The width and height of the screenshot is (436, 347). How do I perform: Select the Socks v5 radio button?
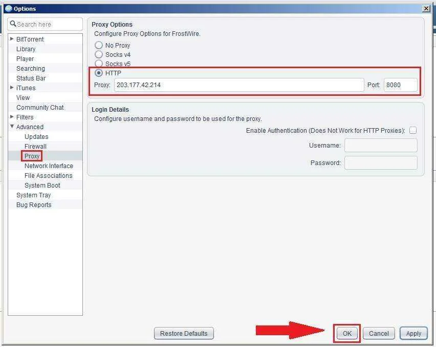click(99, 64)
